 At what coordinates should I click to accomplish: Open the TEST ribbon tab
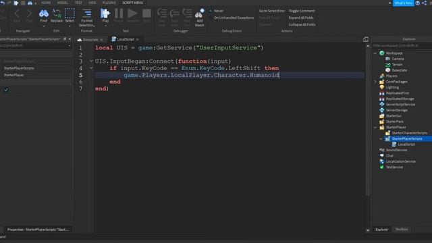[x=78, y=3]
